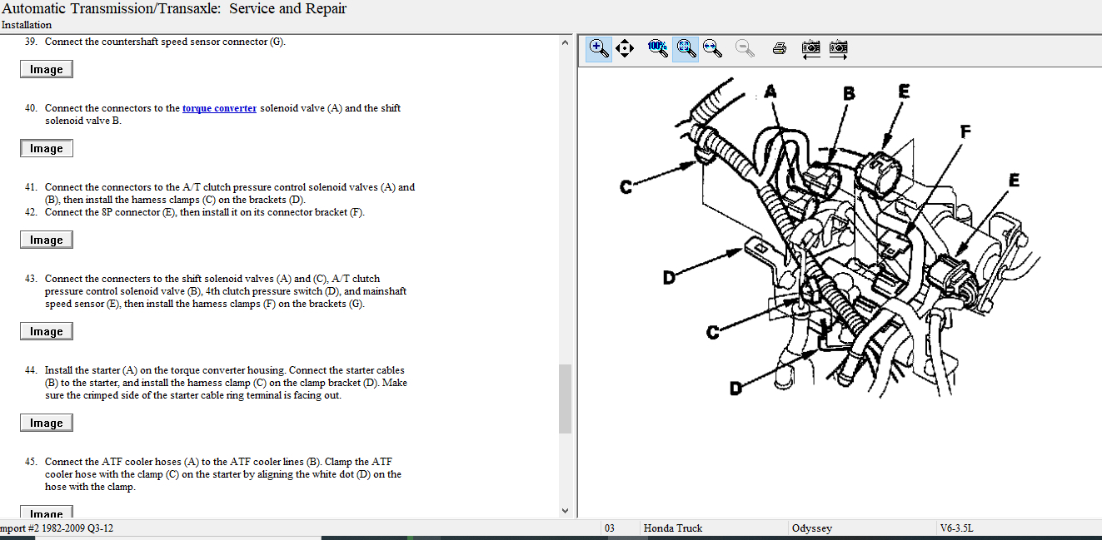Open Image button under step 39
Image resolution: width=1102 pixels, height=540 pixels.
coord(47,69)
